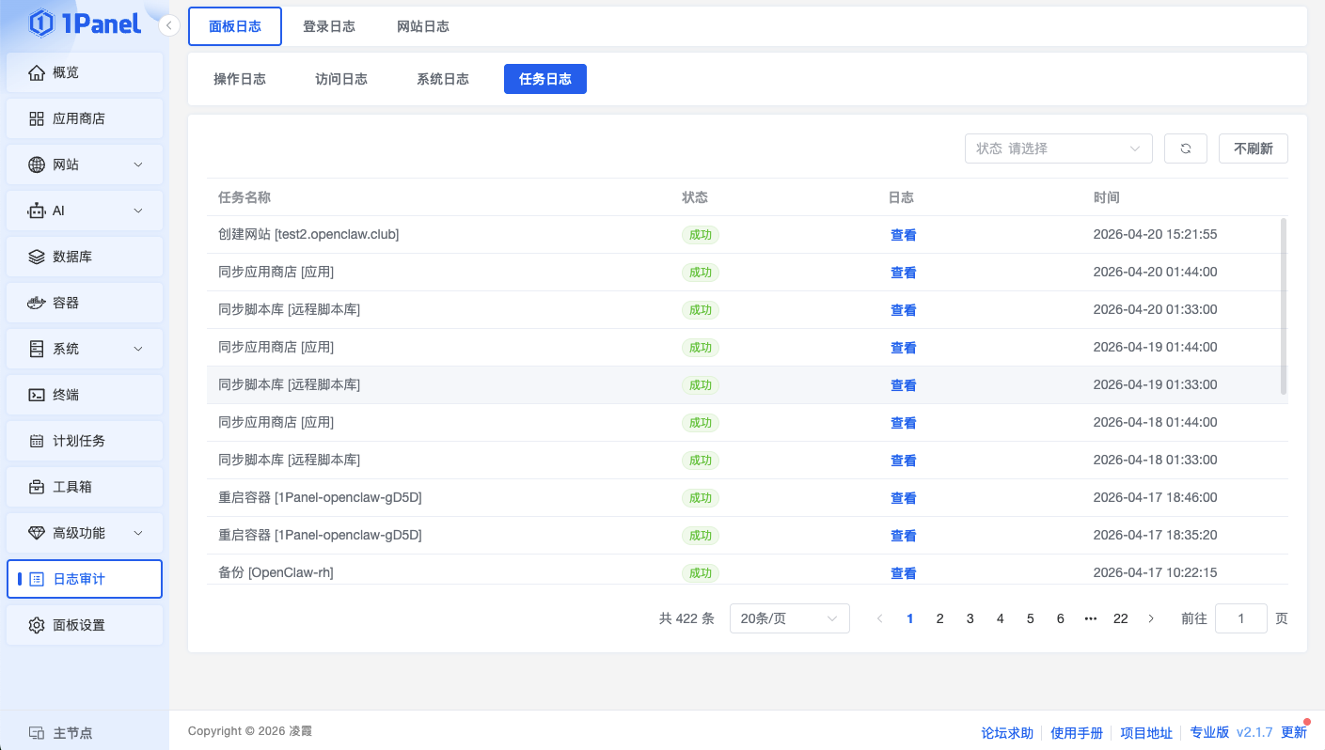Open the Toolbox icon in sidebar
Viewport: 1325px width, 750px height.
coord(37,487)
